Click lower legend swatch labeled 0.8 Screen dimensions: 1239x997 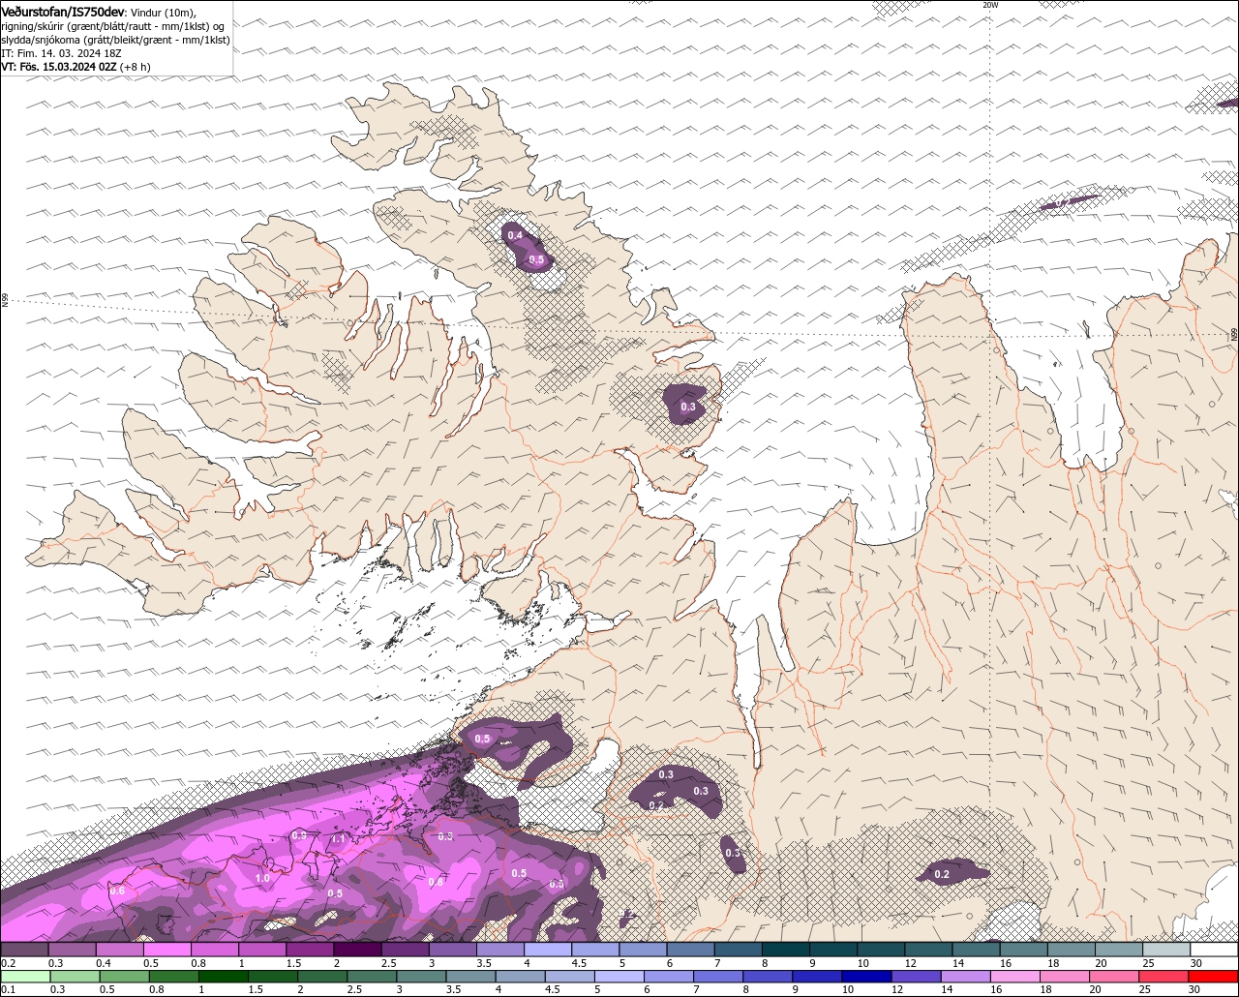pos(173,976)
